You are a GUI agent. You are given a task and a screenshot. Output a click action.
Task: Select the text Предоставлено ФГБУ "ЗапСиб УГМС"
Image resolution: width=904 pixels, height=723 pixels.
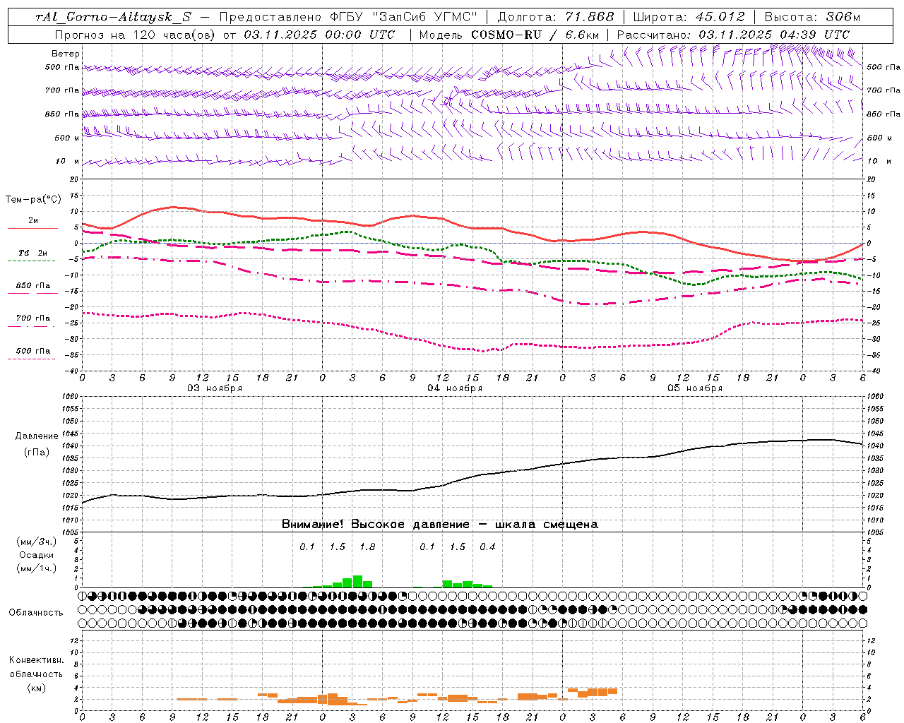pos(348,17)
